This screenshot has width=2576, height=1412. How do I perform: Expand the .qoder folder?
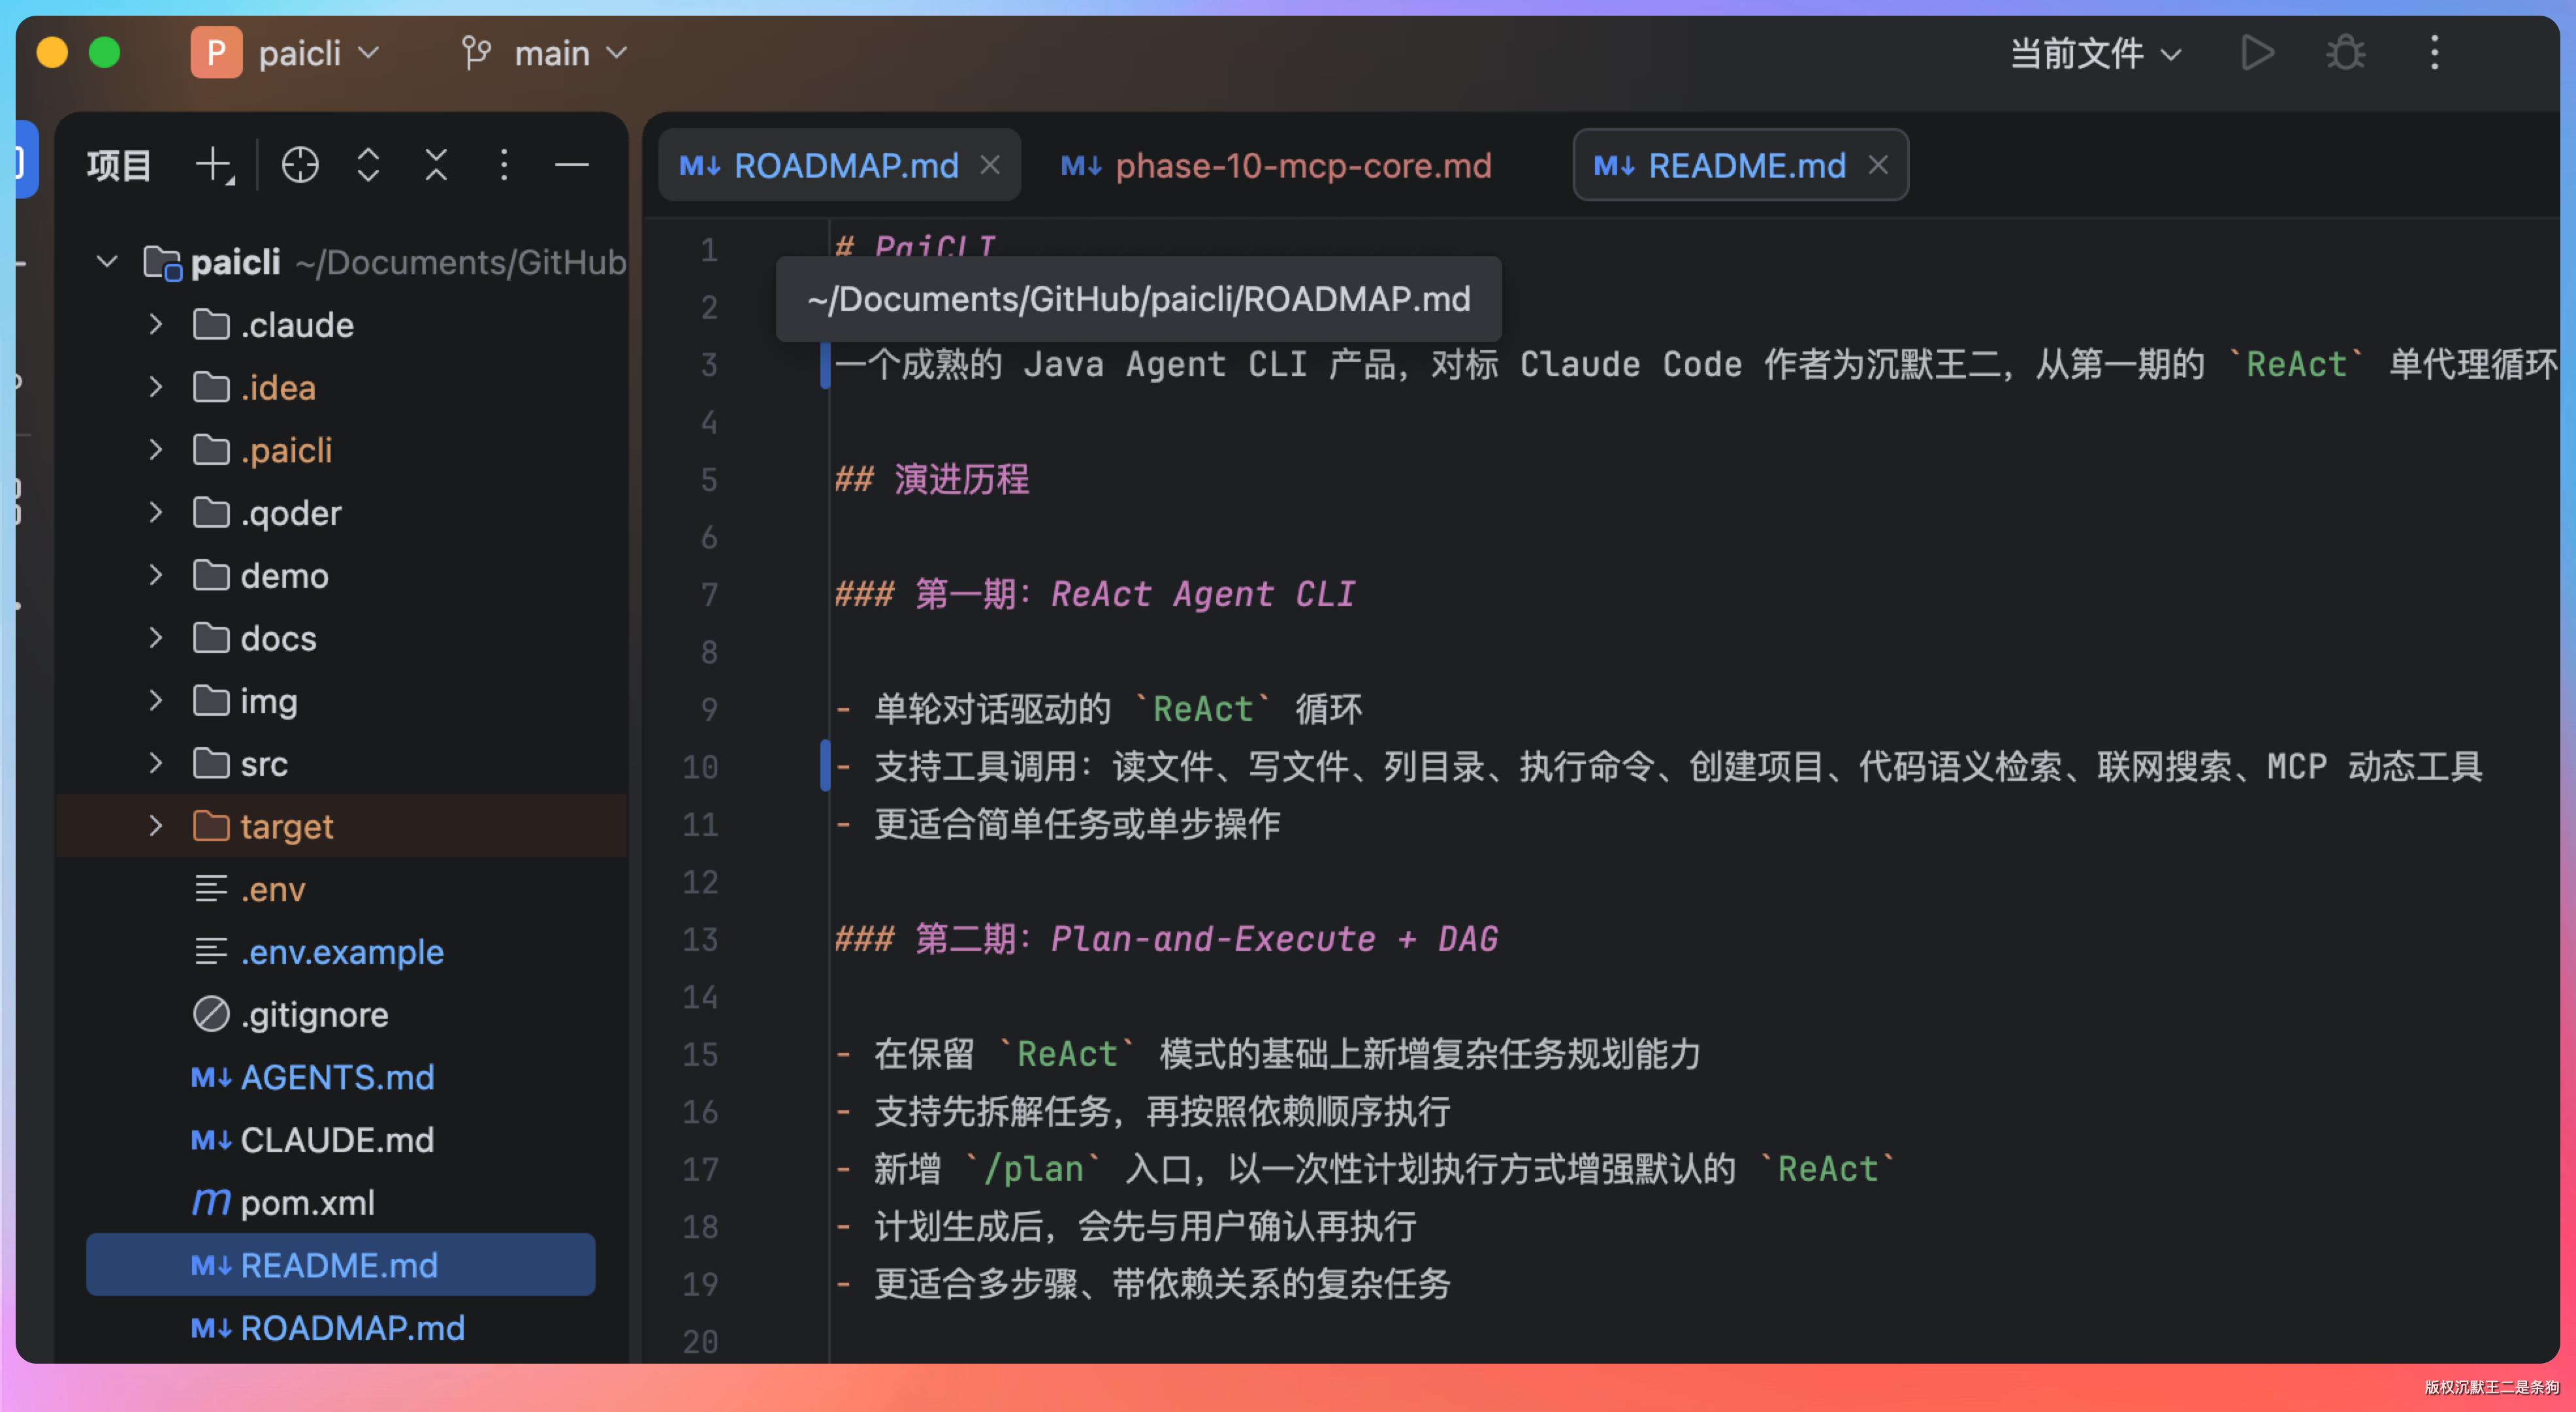coord(155,512)
